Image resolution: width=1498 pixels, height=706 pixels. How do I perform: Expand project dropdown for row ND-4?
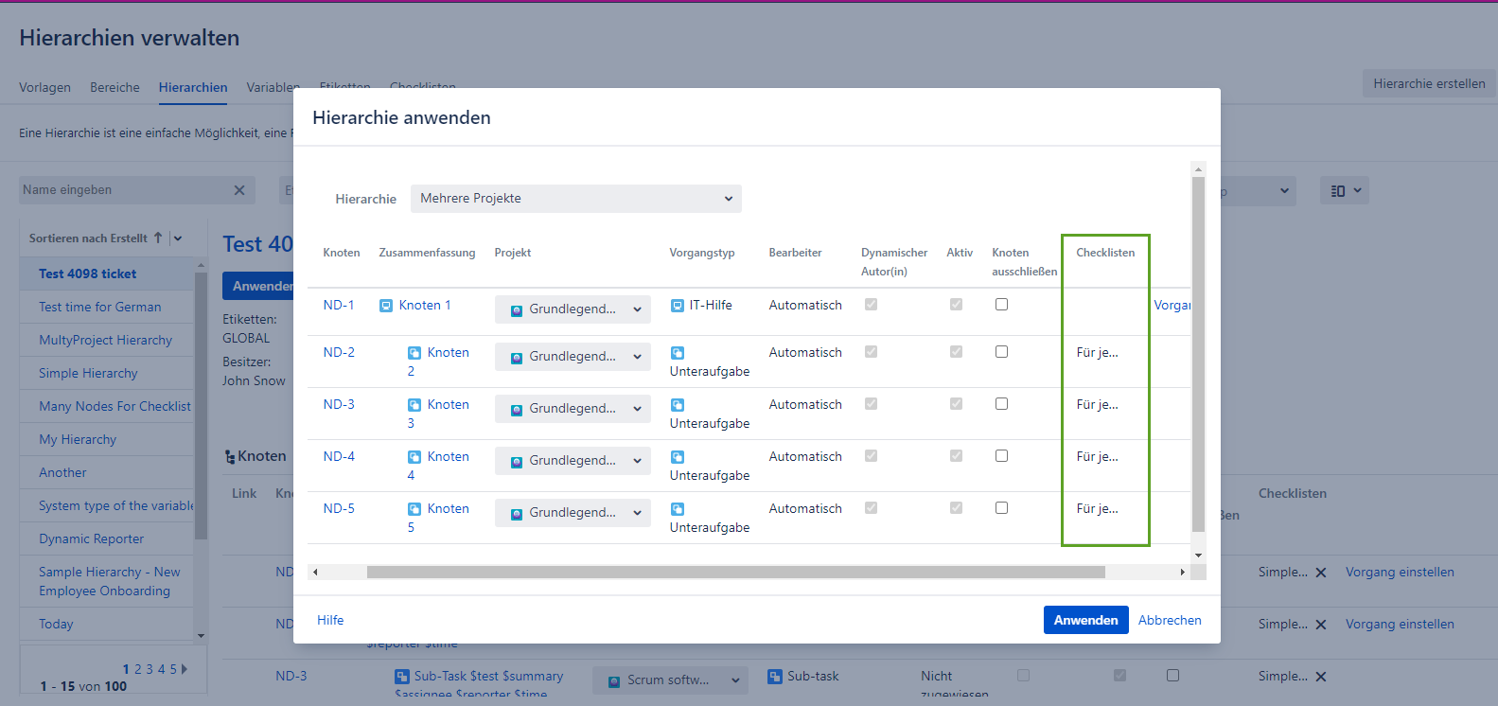point(573,461)
